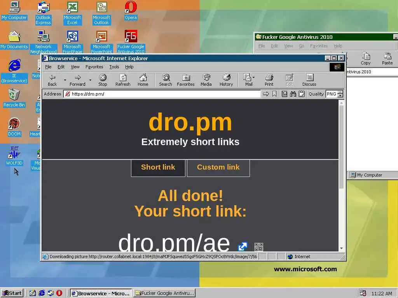Open the Help menu in Internet Explorer
This screenshot has width=398, height=298.
(x=129, y=67)
